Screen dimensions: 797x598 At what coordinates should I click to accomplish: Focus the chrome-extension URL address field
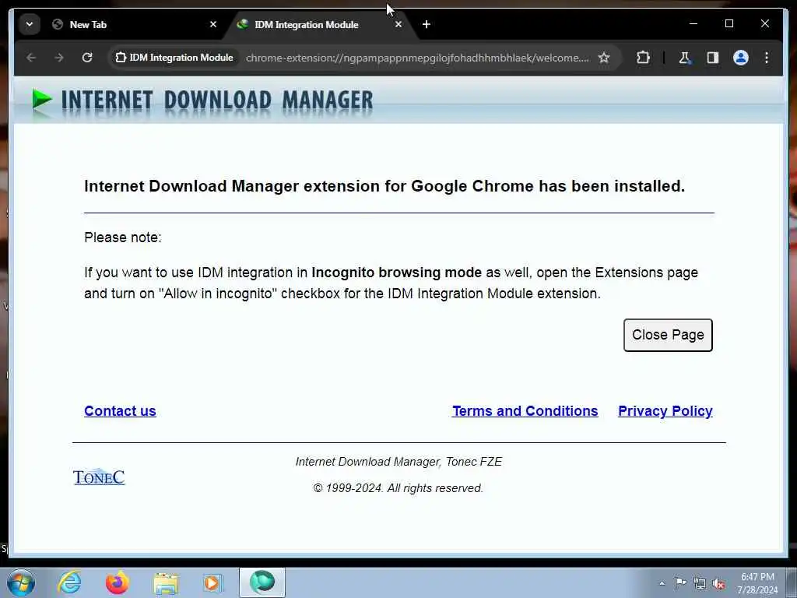(x=417, y=58)
